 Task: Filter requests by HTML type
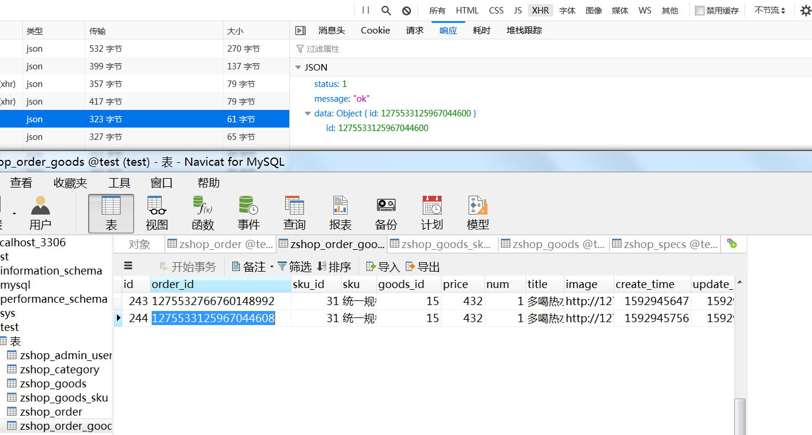coord(467,11)
